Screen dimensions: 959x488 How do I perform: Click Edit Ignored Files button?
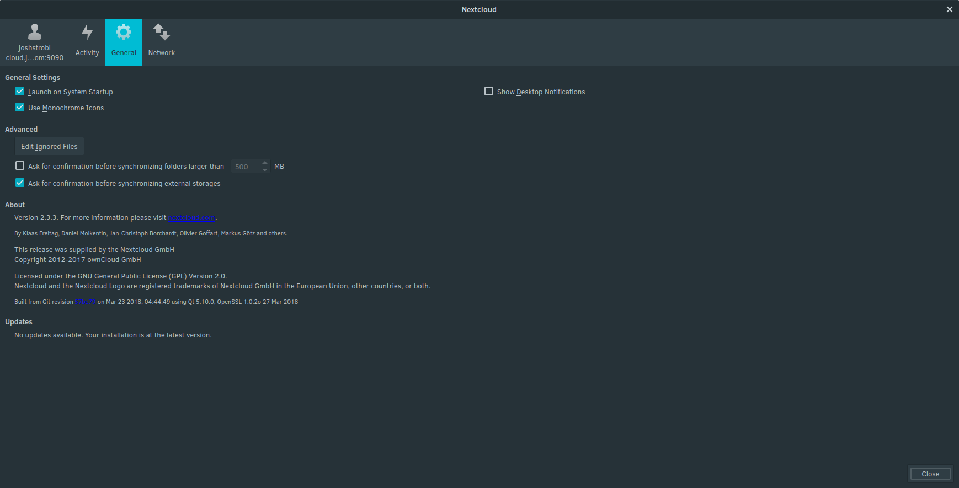(50, 147)
